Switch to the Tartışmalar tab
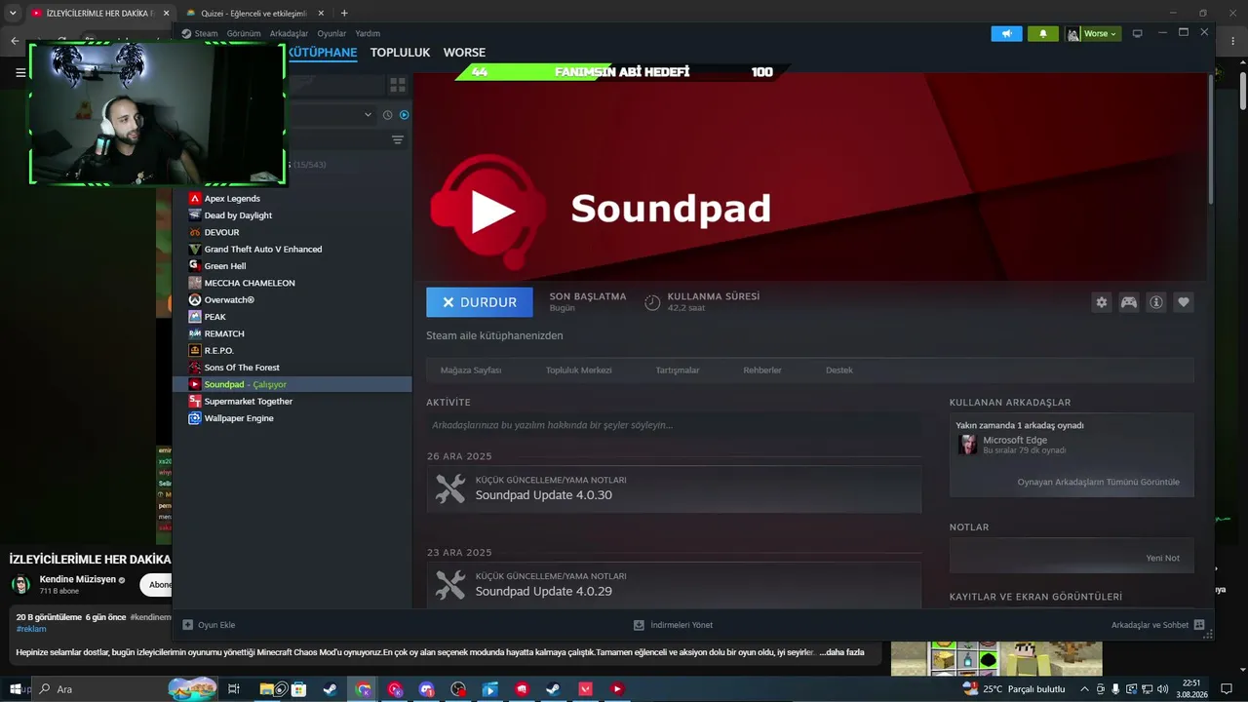The height and width of the screenshot is (702, 1248). pos(678,370)
